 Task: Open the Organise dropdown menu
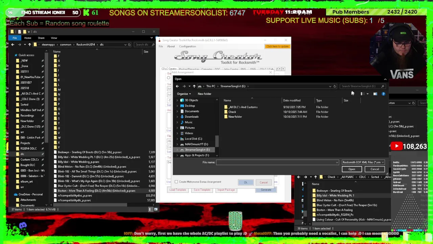point(184,94)
